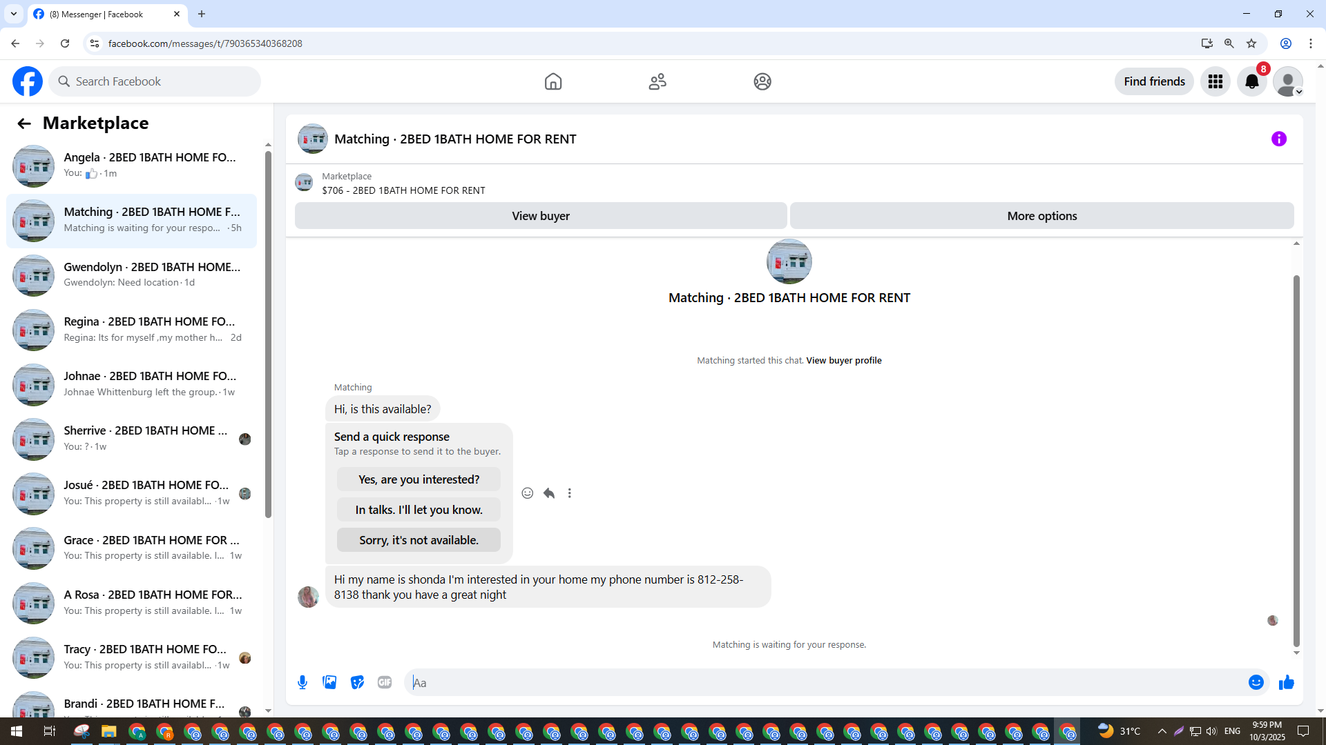Open the Groups icon in top navigation
Image resolution: width=1326 pixels, height=745 pixels.
click(762, 81)
